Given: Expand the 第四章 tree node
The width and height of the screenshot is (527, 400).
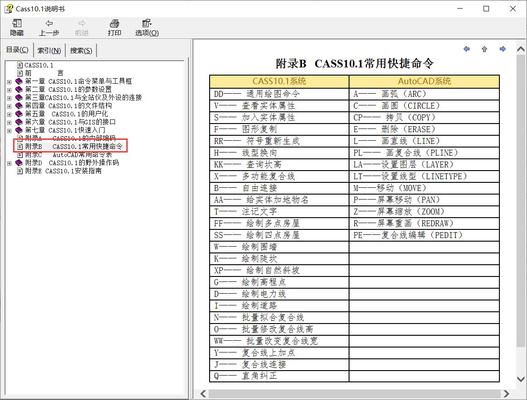Looking at the screenshot, I should (x=10, y=106).
